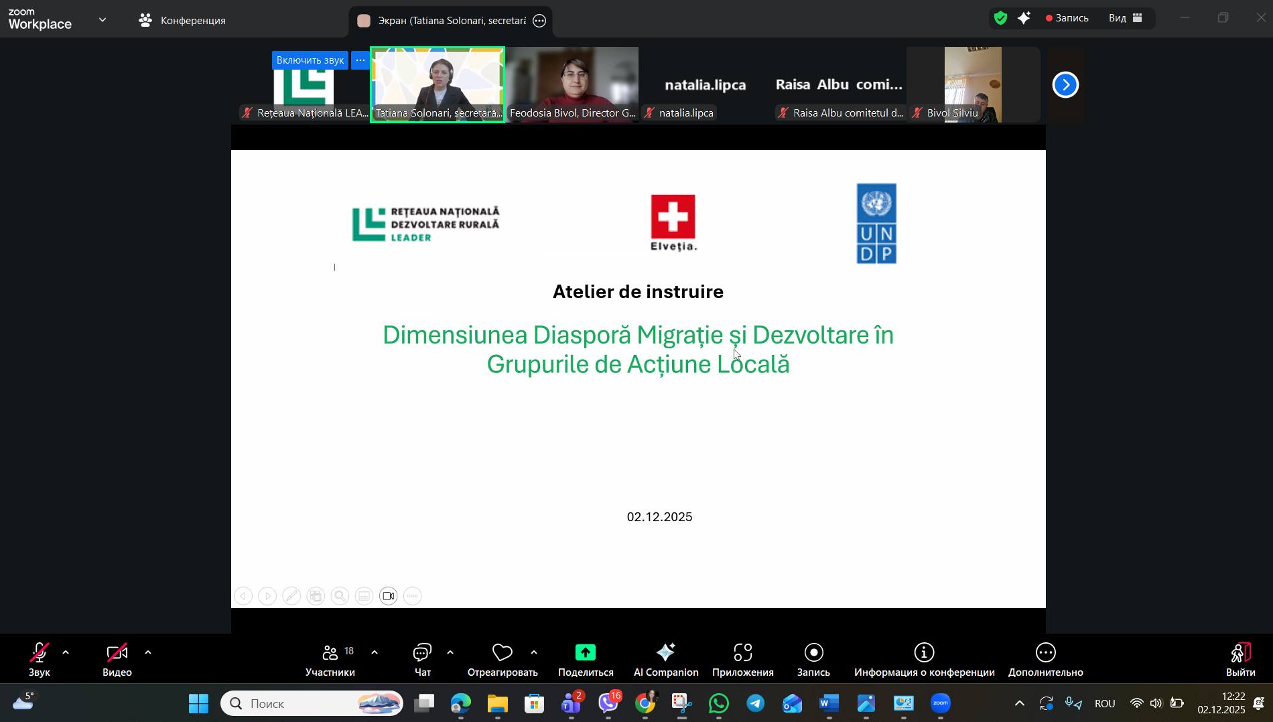The height and width of the screenshot is (722, 1273).
Task: Toggle microphone mute with Звук
Action: click(x=39, y=660)
